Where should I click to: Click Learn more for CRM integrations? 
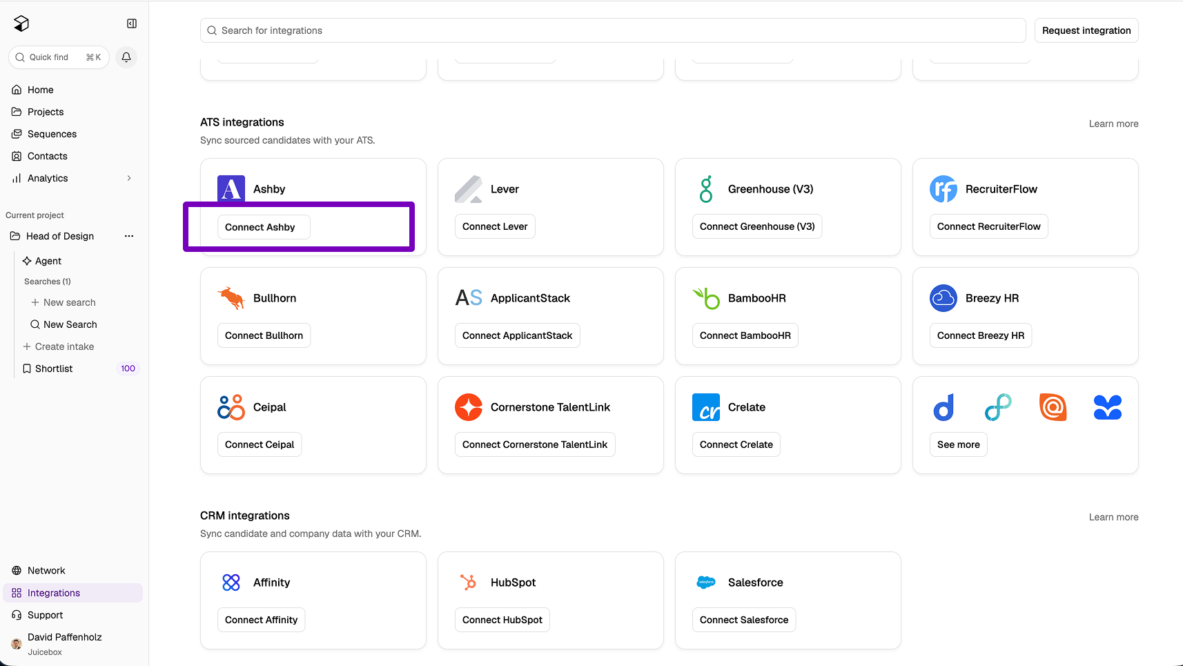click(x=1114, y=517)
